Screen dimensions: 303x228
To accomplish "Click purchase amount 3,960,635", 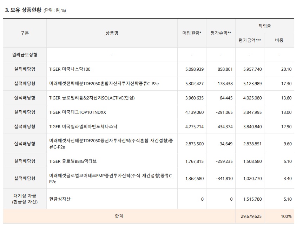I will [x=195, y=98].
